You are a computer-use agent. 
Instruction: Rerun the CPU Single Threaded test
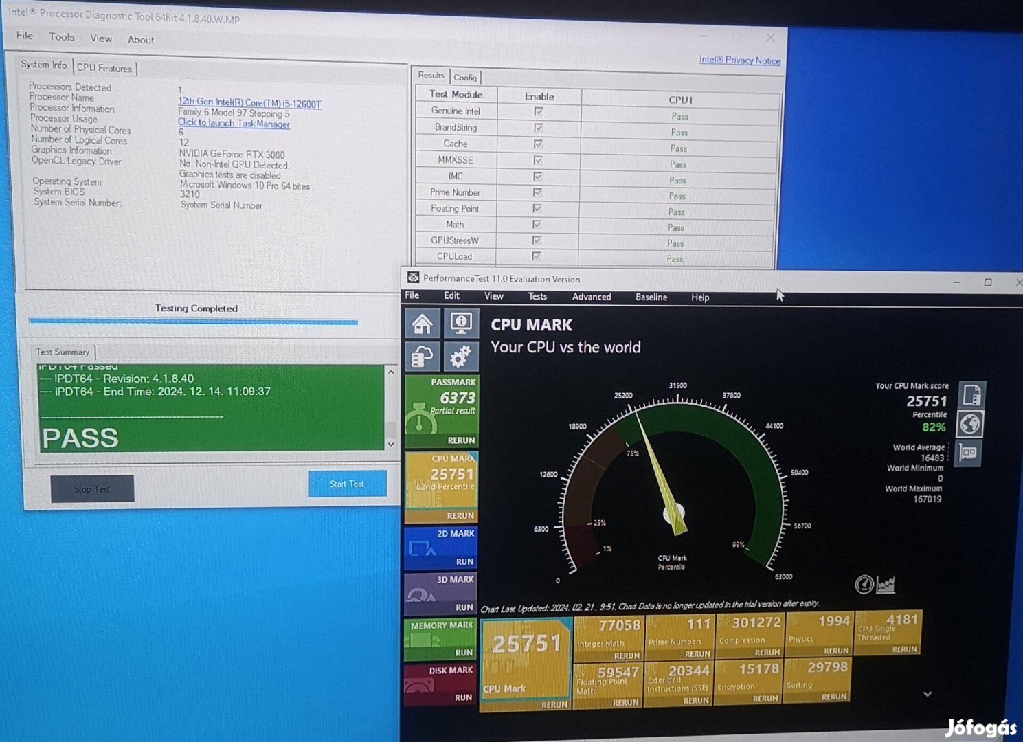(x=905, y=649)
